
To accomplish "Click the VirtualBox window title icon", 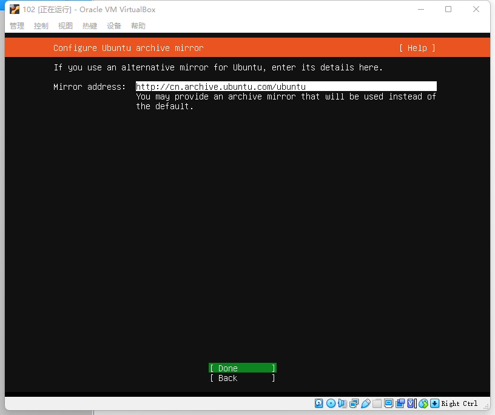I will click(x=14, y=10).
